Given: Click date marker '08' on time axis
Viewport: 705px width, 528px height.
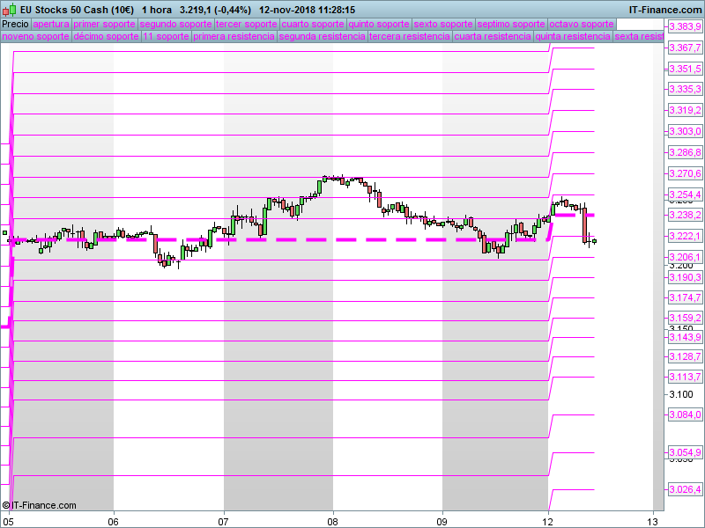Looking at the screenshot, I should tap(333, 519).
